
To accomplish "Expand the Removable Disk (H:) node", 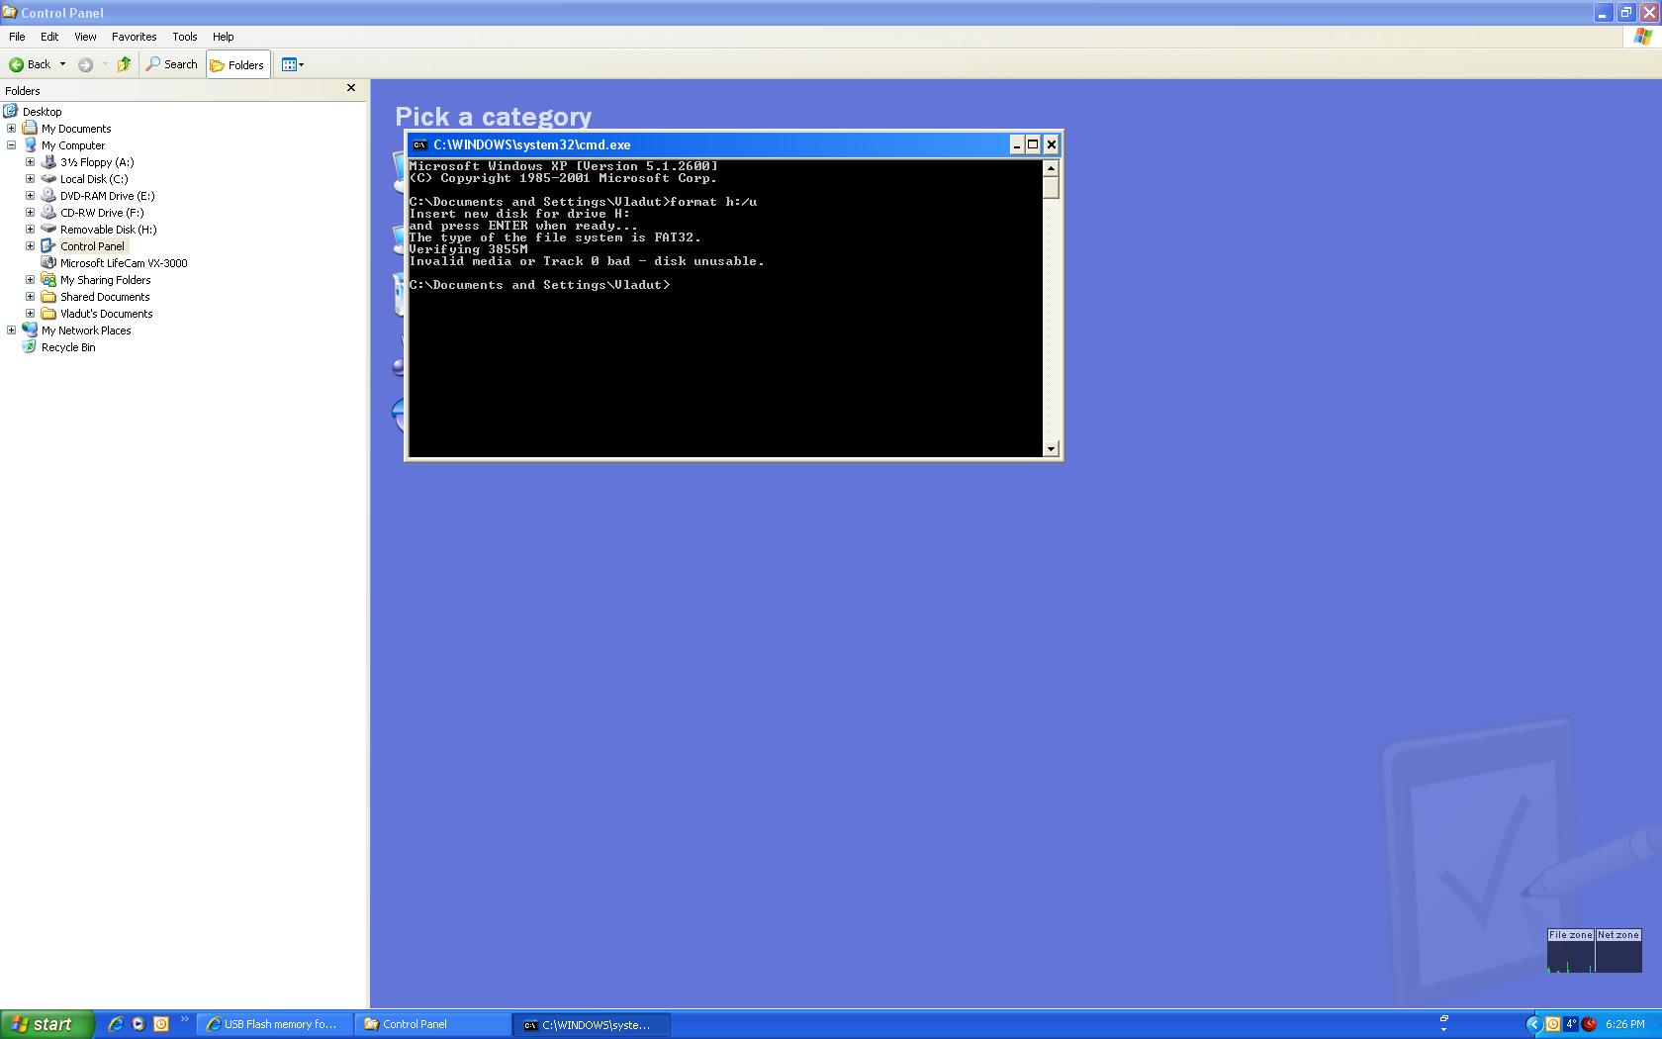I will click(x=31, y=229).
